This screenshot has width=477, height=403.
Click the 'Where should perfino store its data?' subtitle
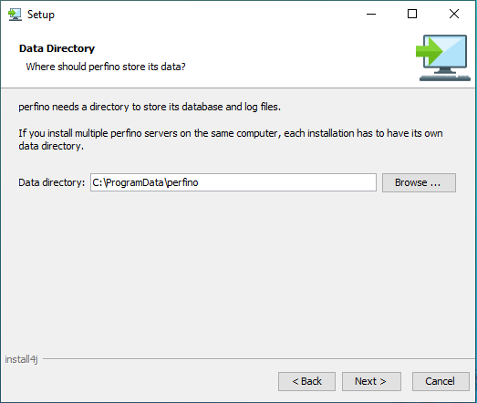tap(106, 67)
